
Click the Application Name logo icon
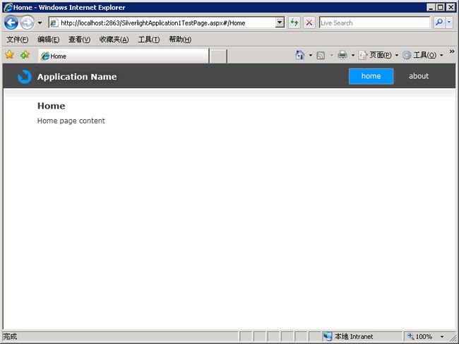25,77
